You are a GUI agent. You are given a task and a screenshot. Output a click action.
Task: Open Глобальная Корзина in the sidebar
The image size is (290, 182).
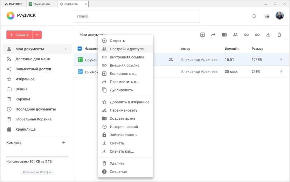click(x=37, y=119)
